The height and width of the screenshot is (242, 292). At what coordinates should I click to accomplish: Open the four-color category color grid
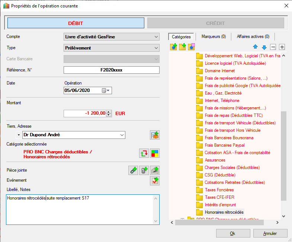pyautogui.click(x=155, y=153)
